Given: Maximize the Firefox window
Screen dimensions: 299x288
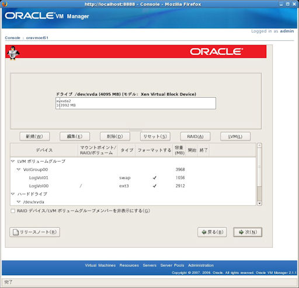Looking at the screenshot, I should click(288, 4).
